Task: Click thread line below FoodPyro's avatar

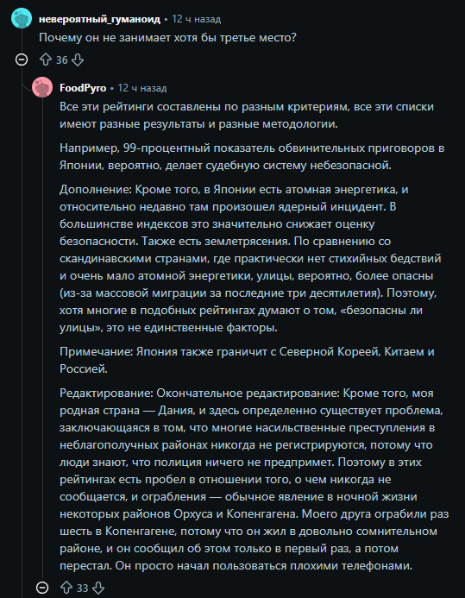Action: pyautogui.click(x=42, y=339)
